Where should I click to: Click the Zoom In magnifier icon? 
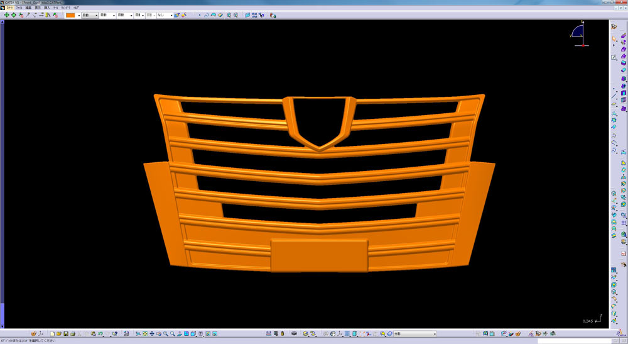pos(166,333)
